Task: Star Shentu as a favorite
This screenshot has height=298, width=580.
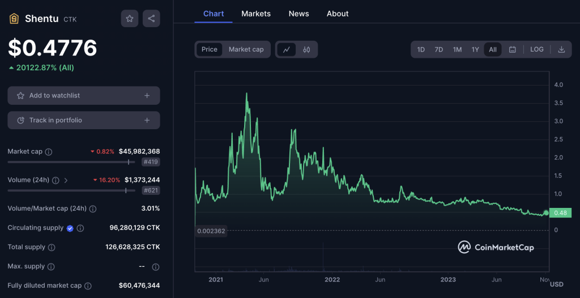Action: pos(130,19)
